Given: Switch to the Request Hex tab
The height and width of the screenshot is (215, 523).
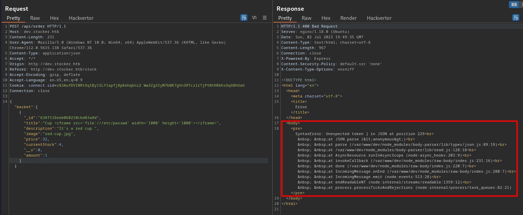Looking at the screenshot, I should (x=54, y=18).
